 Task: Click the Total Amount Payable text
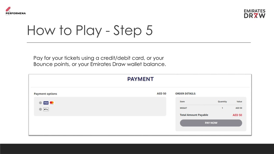coord(194,115)
